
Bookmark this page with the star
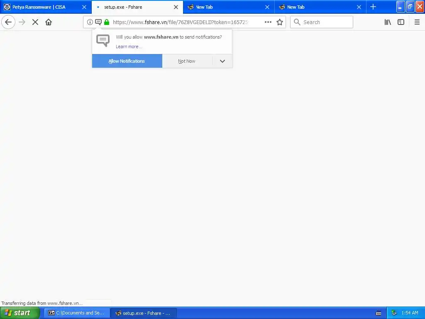click(x=280, y=22)
